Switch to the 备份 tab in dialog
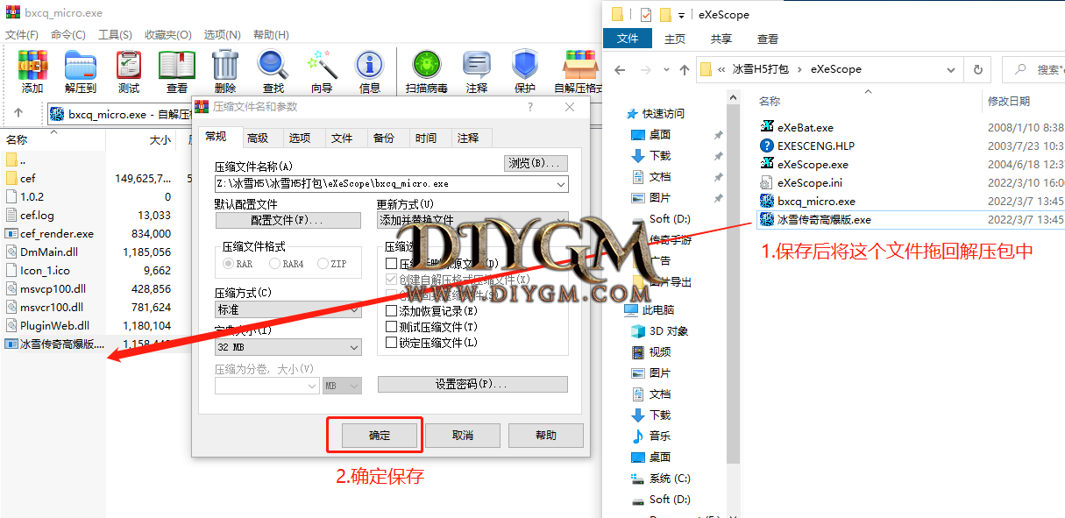 [384, 138]
